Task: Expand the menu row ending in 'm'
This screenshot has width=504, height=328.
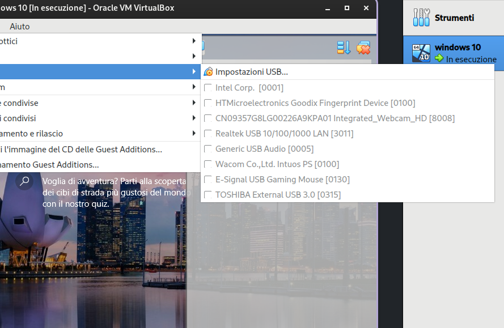Action: tap(100, 87)
